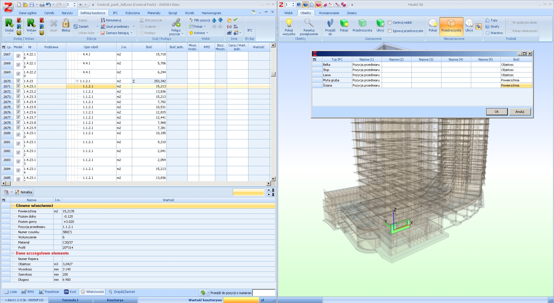The width and height of the screenshot is (554, 303).
Task: Click Pokaż wszystko light bulb icon
Action: click(289, 23)
